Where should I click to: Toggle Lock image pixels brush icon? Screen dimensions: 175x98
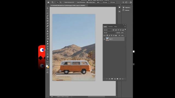coord(109,35)
